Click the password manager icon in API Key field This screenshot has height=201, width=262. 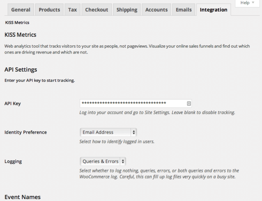189,104
